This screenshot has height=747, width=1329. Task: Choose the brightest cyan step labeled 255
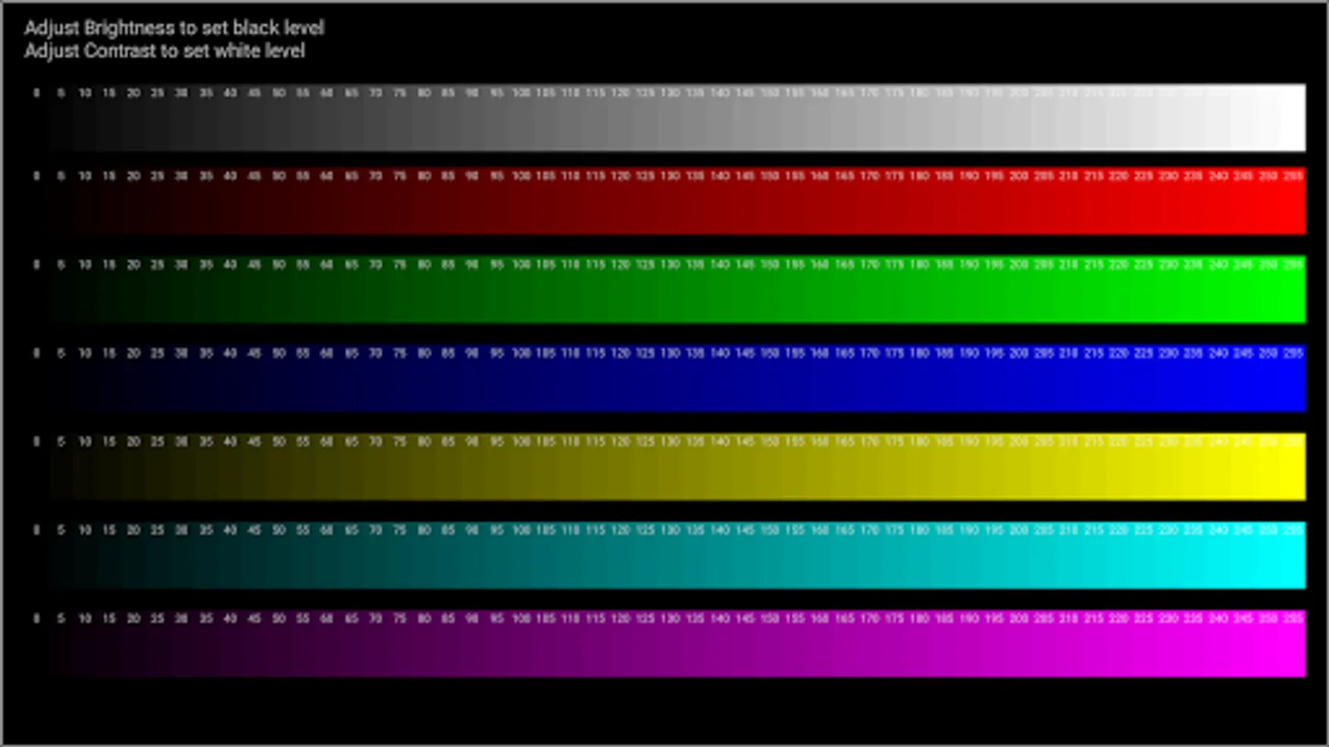pyautogui.click(x=1293, y=555)
